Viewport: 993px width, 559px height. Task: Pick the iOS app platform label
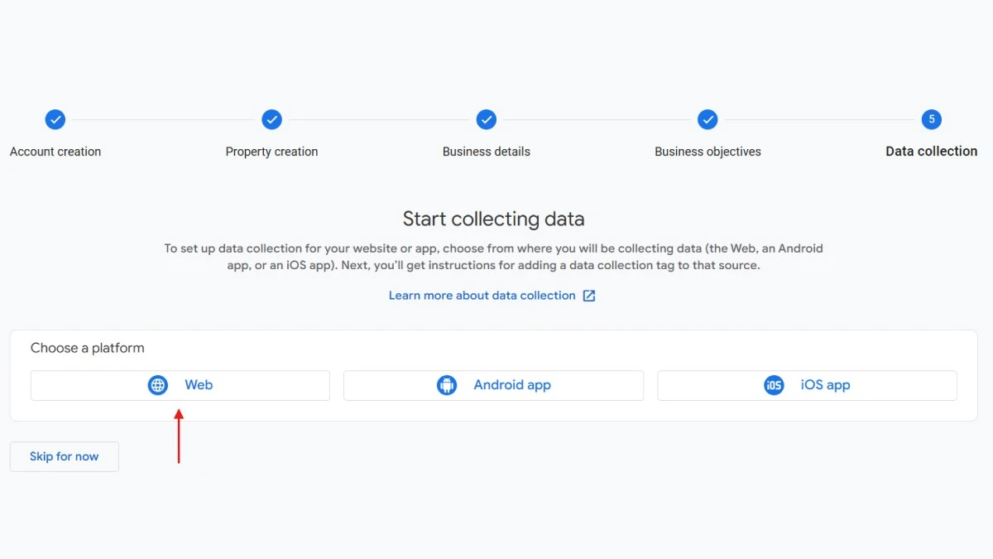(x=825, y=385)
